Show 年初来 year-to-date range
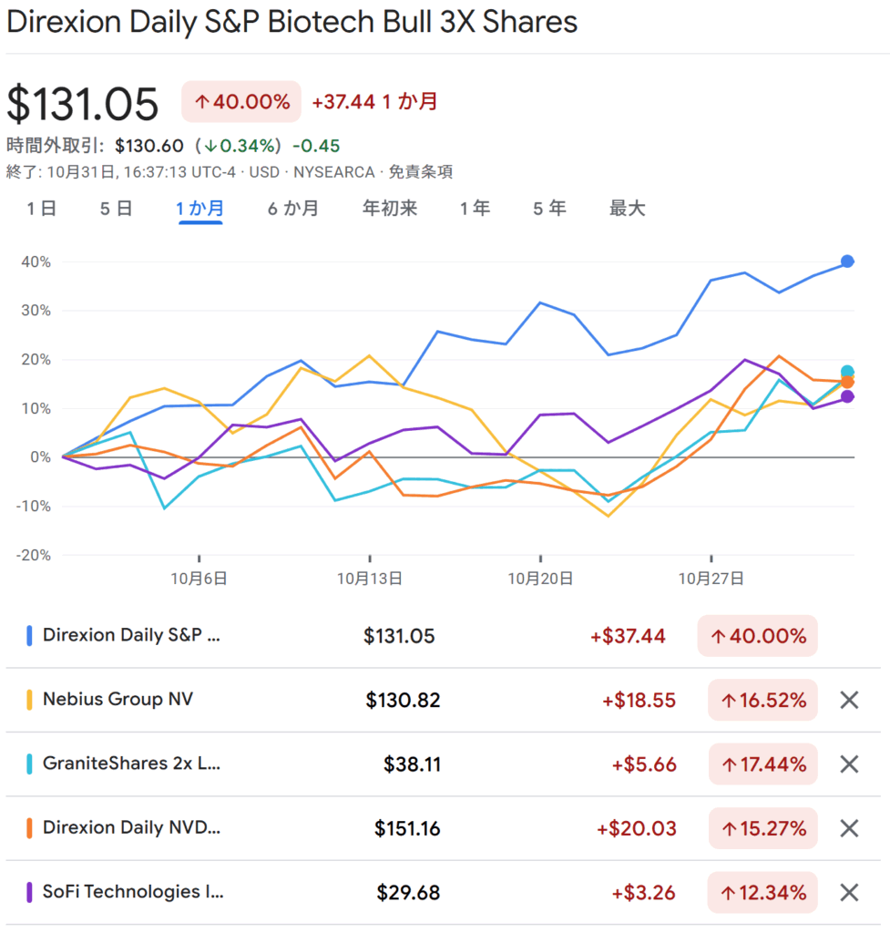The width and height of the screenshot is (890, 933). click(390, 209)
